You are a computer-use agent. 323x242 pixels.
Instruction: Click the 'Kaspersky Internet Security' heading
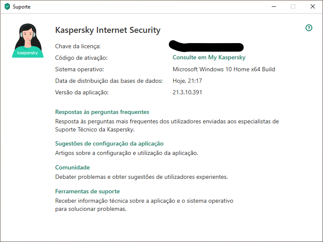click(108, 30)
